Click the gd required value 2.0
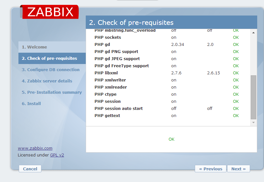The width and height of the screenshot is (264, 182). 210,45
